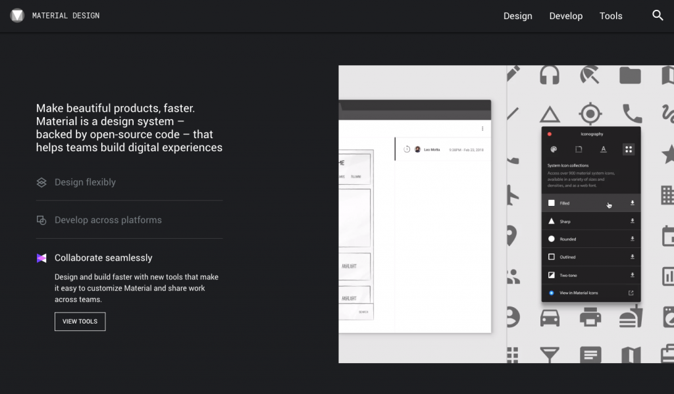674x394 pixels.
Task: Click the Collaborate seamlessly description paragraph
Action: 136,288
